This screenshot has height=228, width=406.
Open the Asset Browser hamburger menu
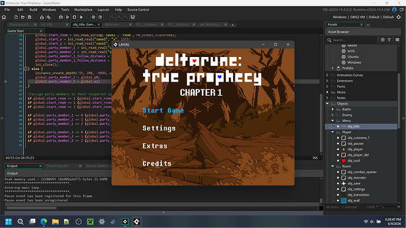coord(397,40)
